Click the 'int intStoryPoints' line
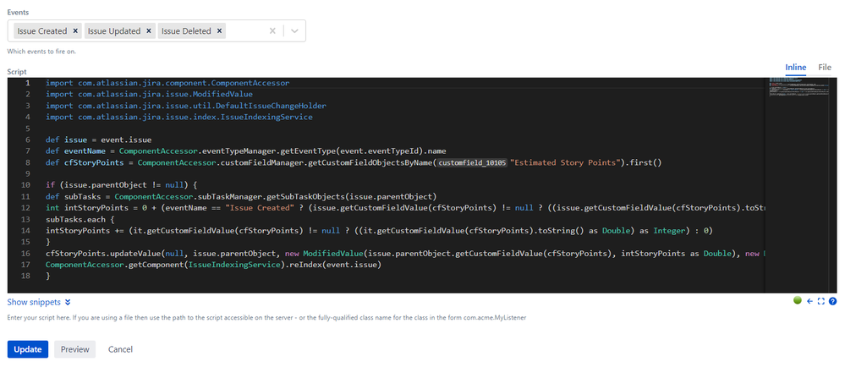This screenshot has height=367, width=845. 405,207
